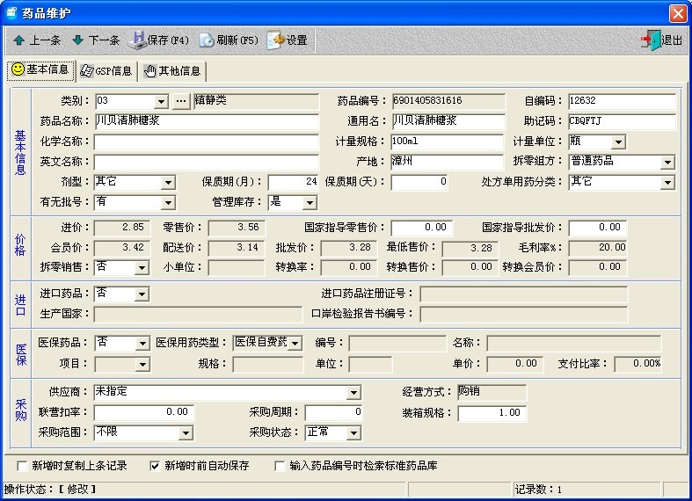
Task: Toggle 输入药品编号时检索标准药品库 checkbox
Action: pyautogui.click(x=280, y=466)
